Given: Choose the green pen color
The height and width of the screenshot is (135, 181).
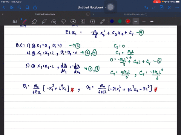Looking at the screenshot, I should pos(120,21).
